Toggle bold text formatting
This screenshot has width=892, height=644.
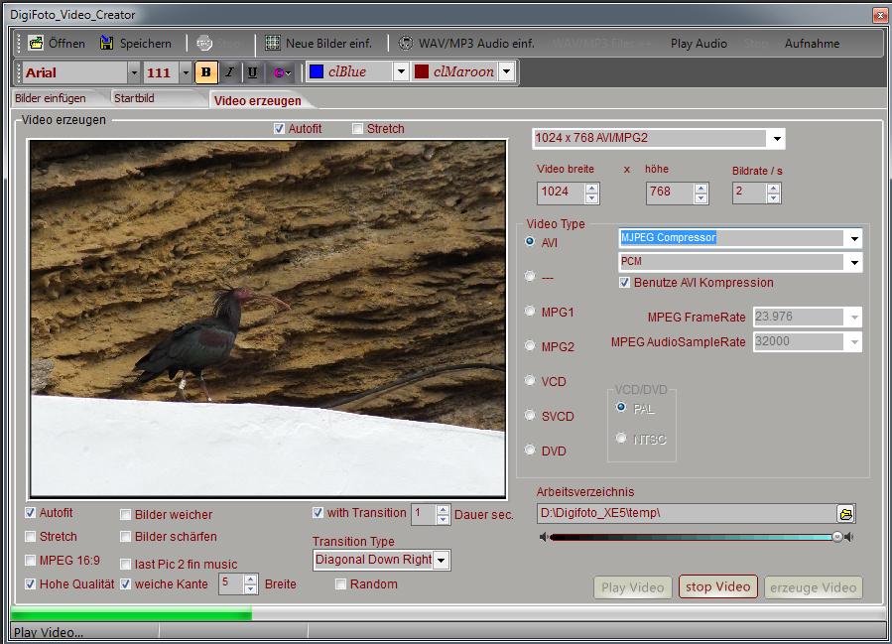(x=204, y=71)
